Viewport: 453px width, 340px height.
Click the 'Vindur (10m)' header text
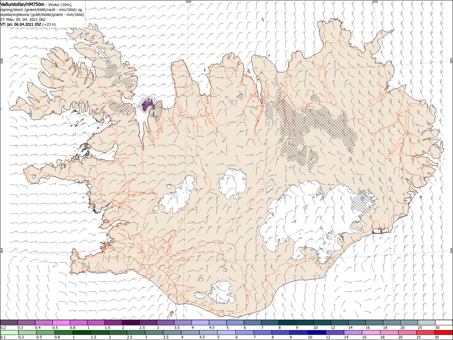tap(60, 4)
